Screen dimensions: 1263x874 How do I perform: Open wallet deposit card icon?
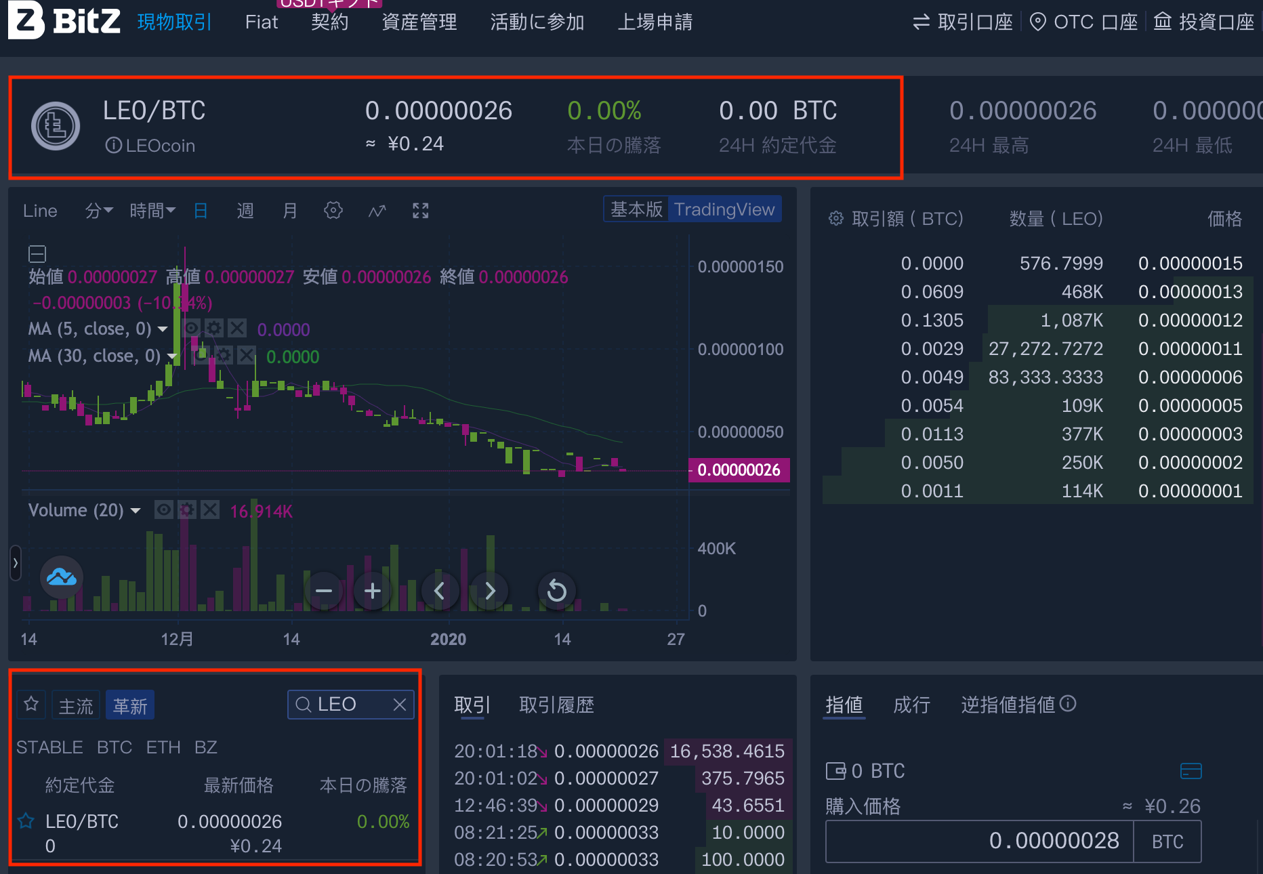click(x=1190, y=771)
